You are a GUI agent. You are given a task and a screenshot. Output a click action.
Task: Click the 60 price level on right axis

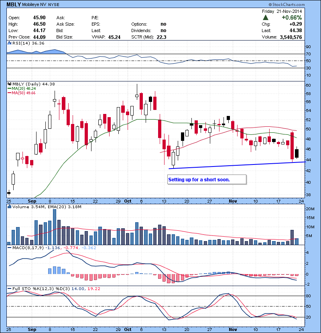coord(308,85)
